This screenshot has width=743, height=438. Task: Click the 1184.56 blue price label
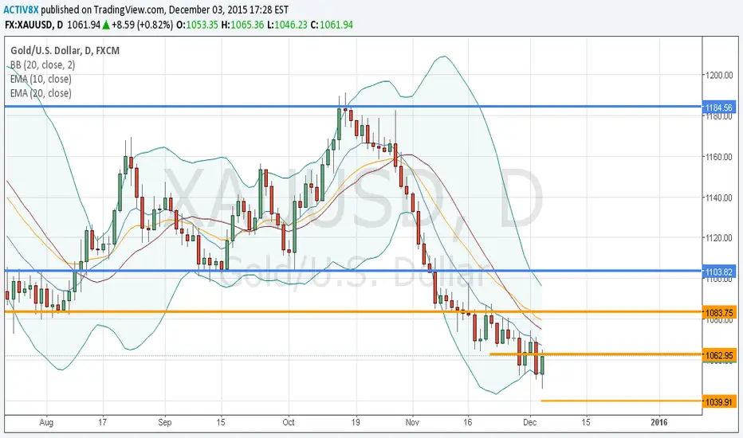coord(719,108)
